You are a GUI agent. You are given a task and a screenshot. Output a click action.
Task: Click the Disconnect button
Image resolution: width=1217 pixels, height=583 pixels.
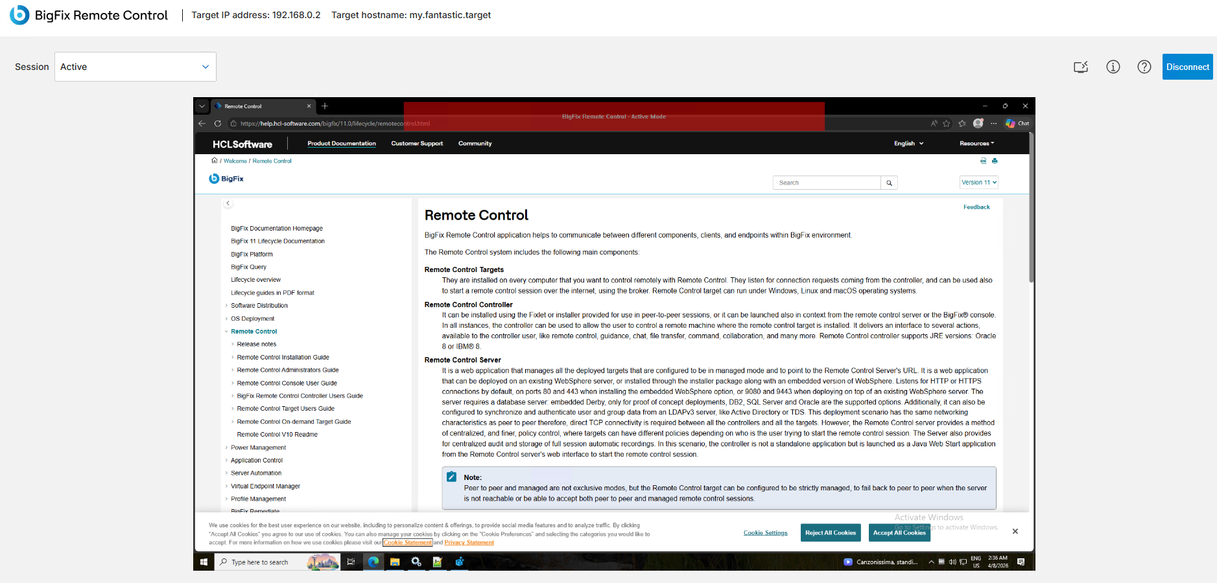point(1187,67)
